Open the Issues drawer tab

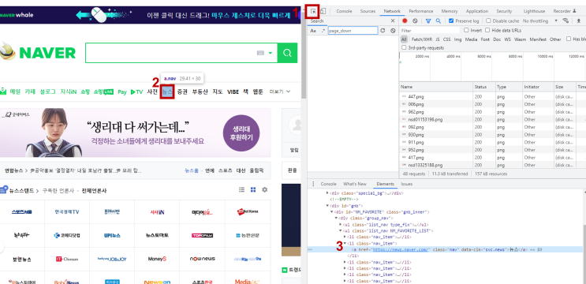coord(407,184)
